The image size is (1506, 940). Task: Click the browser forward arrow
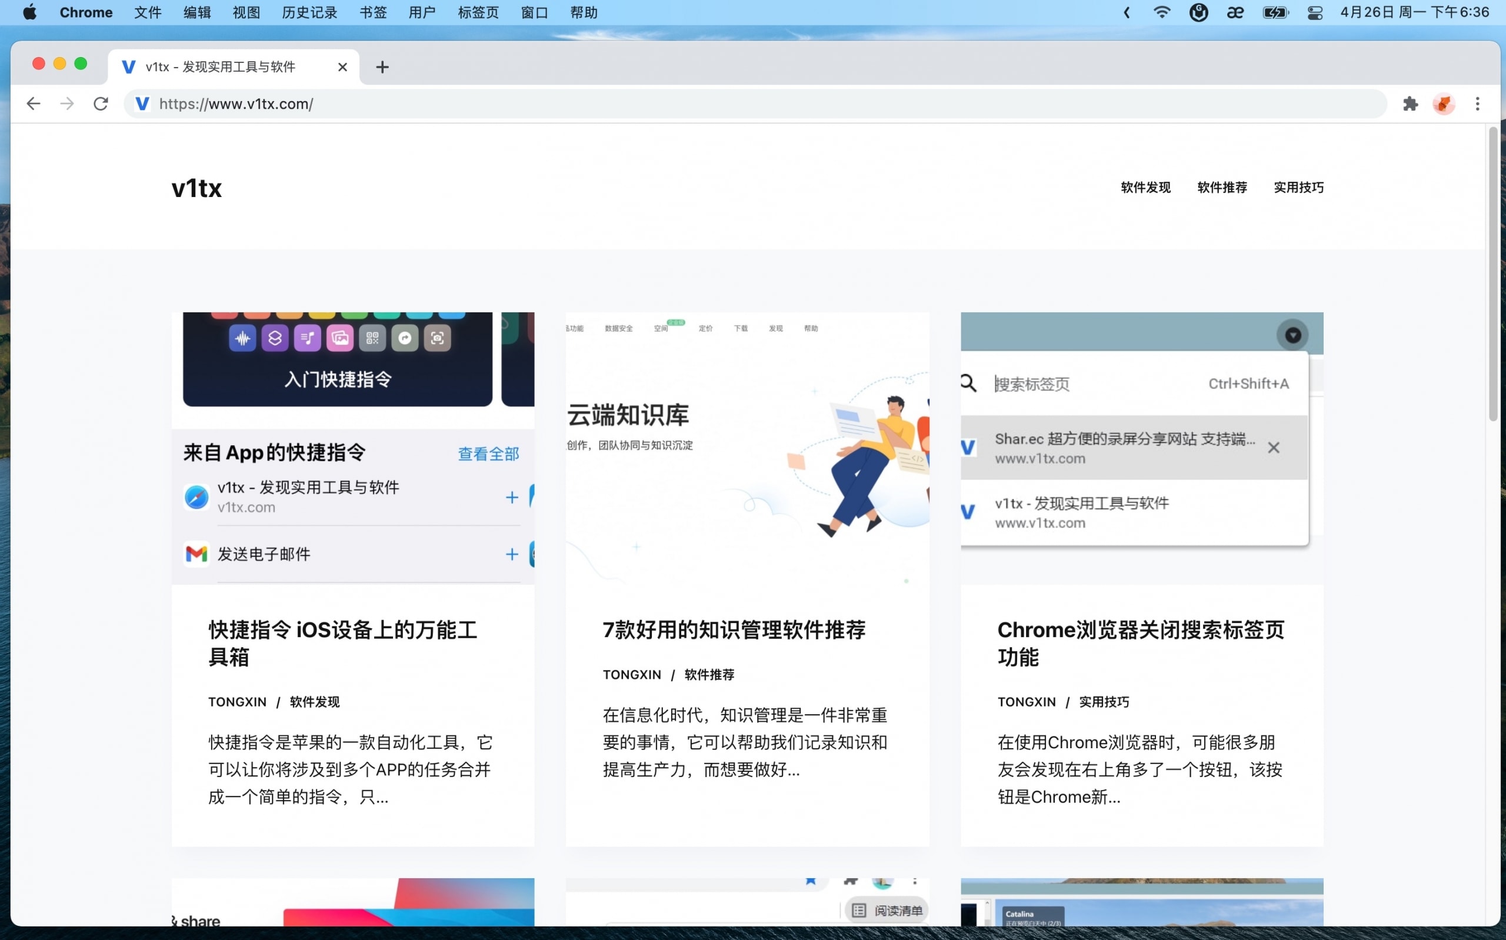coord(67,104)
